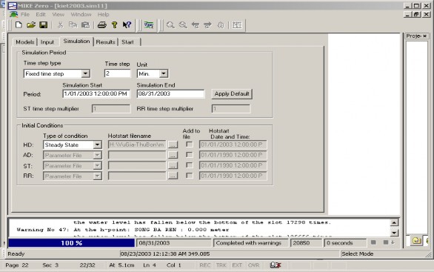Screen dimensions: 434x272
Task: Go to previous zoom arrow icon
Action: pos(196,25)
